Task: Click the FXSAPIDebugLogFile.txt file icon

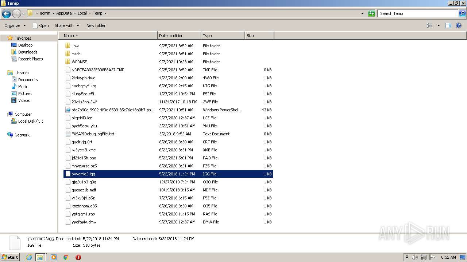Action: tap(68, 134)
